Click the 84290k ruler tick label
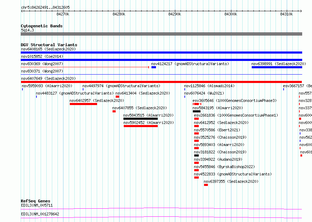Viewport: 312px width, 222px height. point(175,14)
